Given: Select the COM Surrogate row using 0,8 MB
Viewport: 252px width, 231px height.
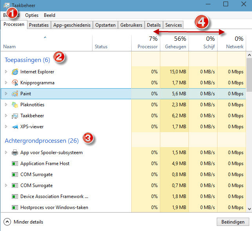Looking at the screenshot, I should (123, 175).
